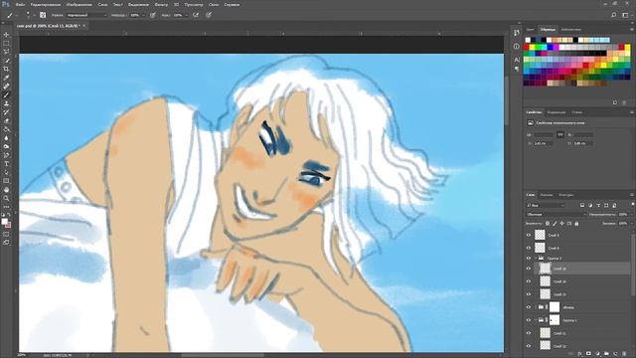Select the Rectangular Marquee tool
This screenshot has height=358, width=636.
point(6,43)
